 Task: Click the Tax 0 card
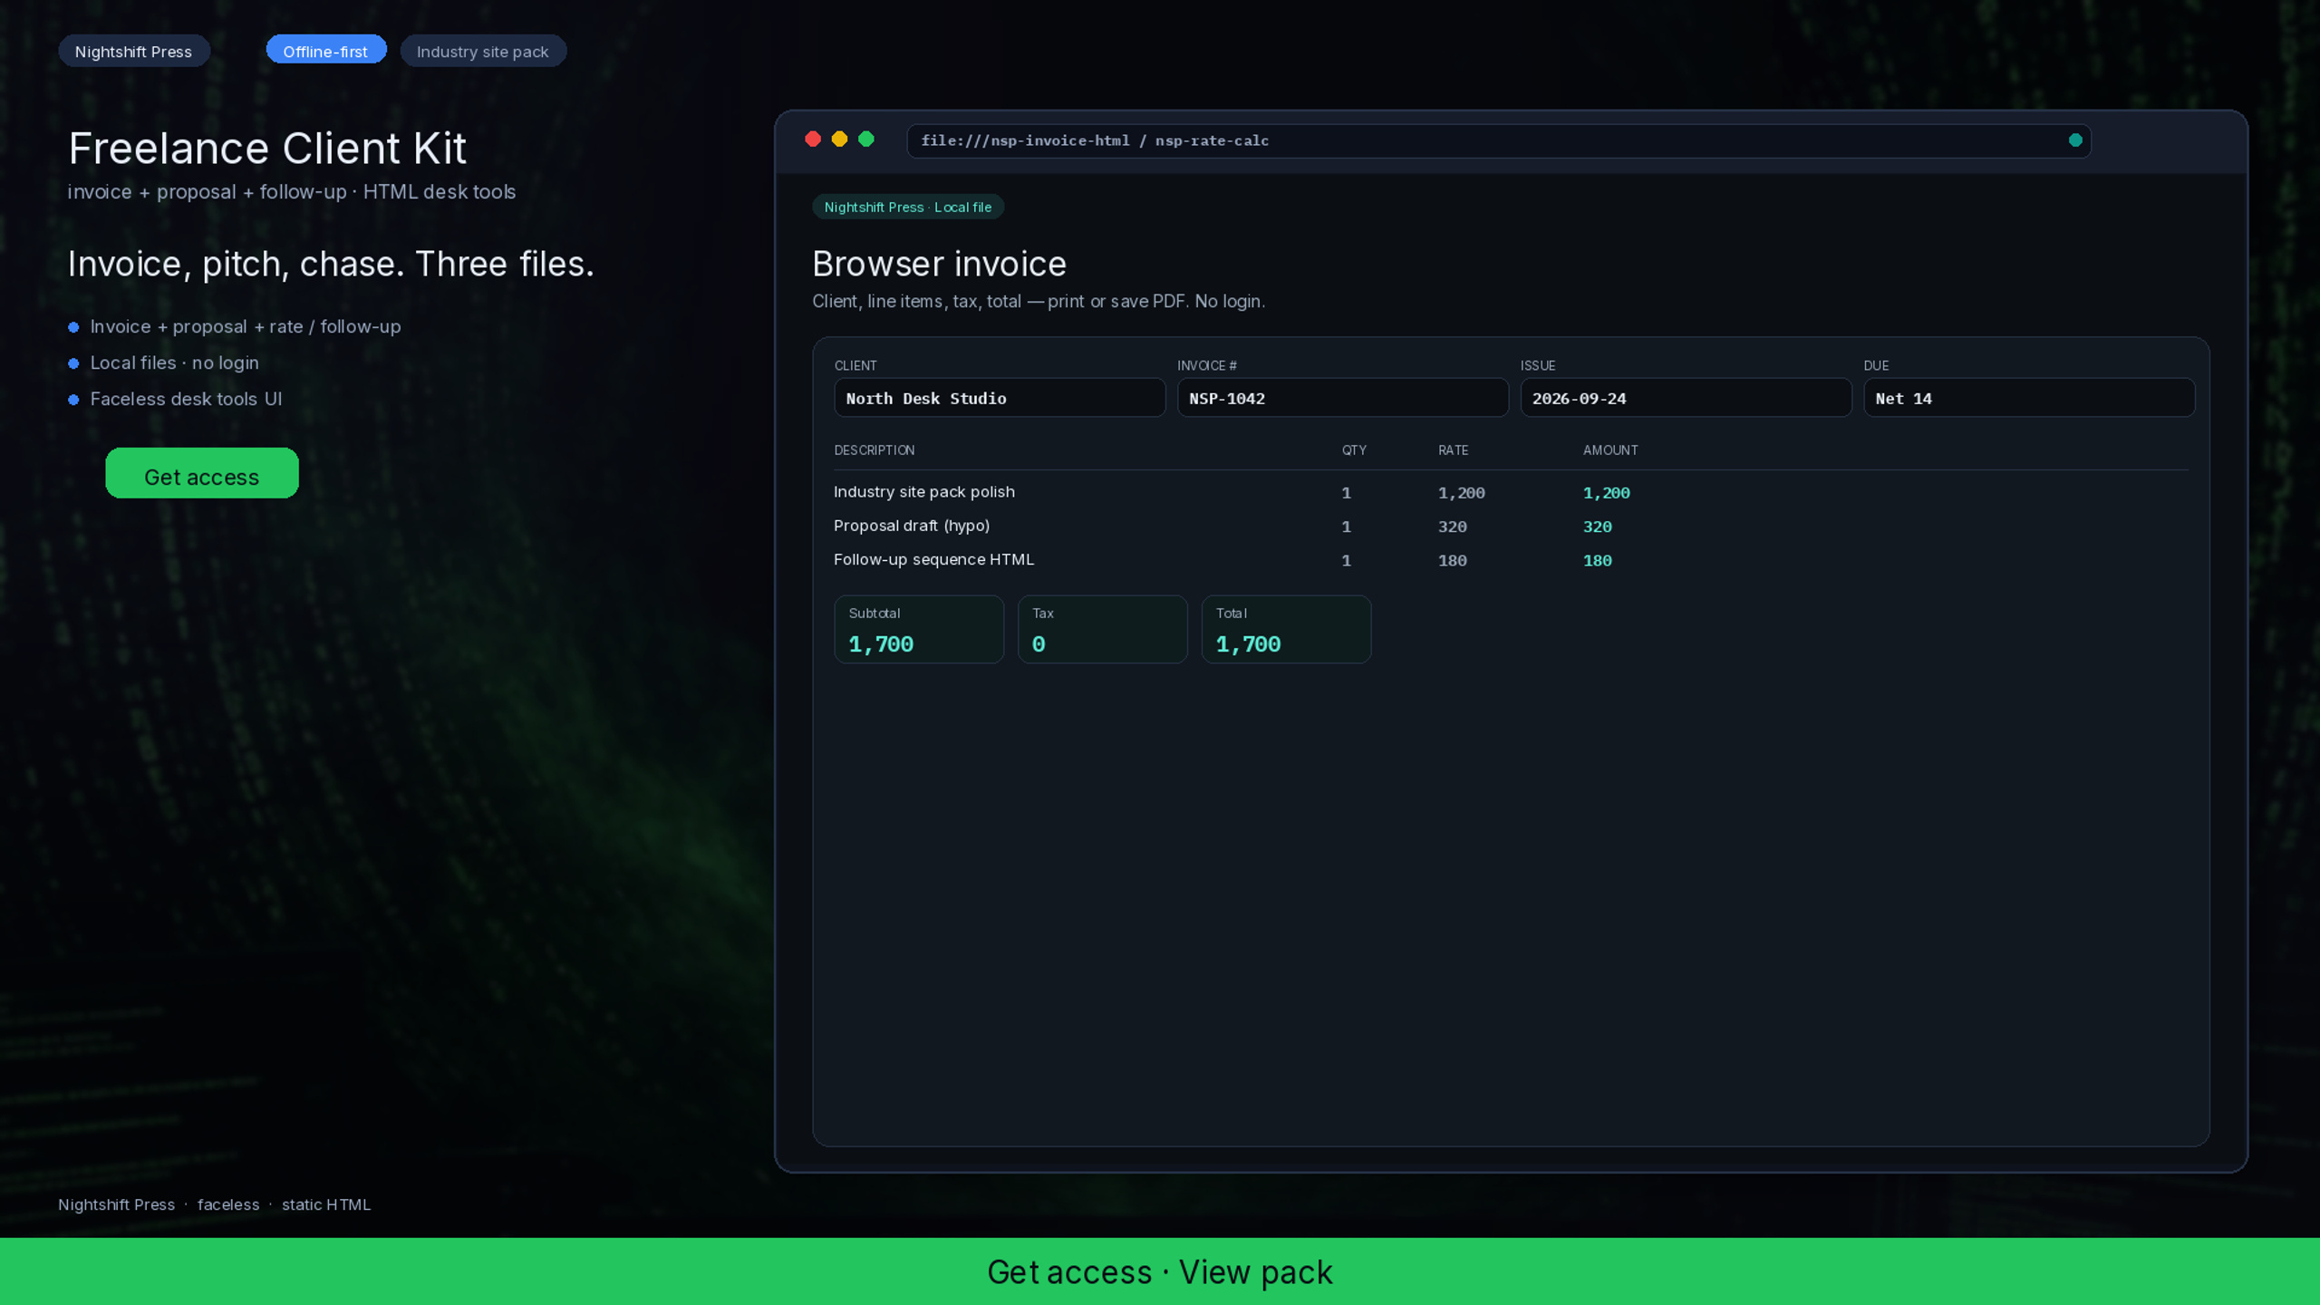point(1102,629)
